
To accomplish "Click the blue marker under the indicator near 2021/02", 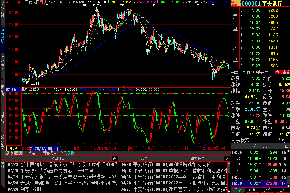I will tap(107, 145).
